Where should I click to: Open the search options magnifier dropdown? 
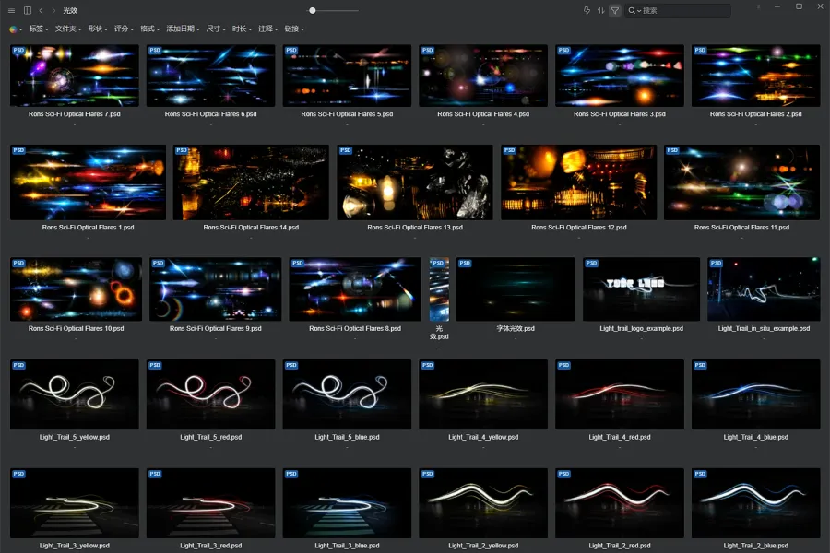click(634, 10)
